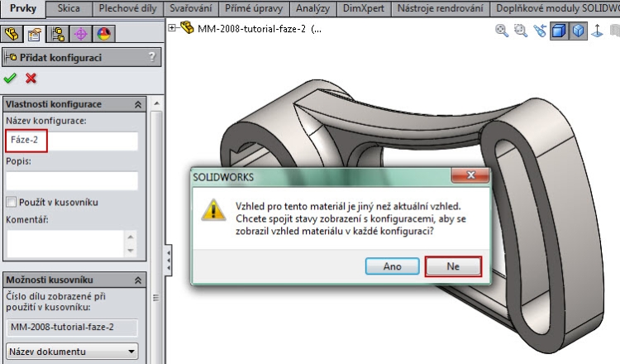
Task: Collapse the left panel splitter handle
Action: coord(169,260)
